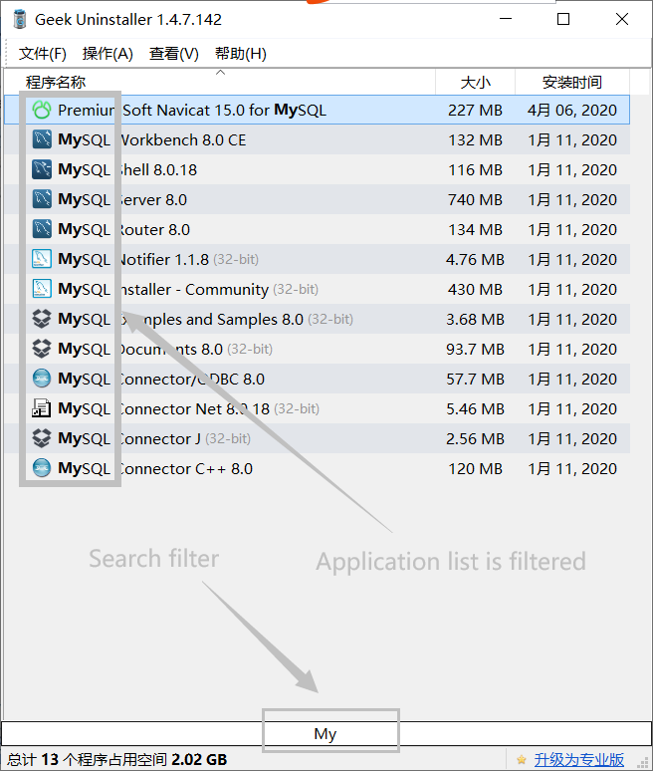Select the Notifier 1.1.8 row name
653x771 pixels.
point(158,259)
